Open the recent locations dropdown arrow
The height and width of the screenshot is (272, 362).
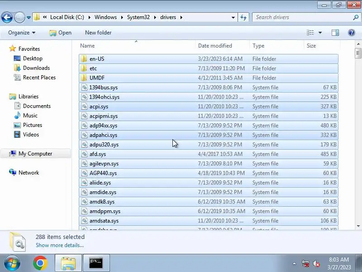coord(29,18)
